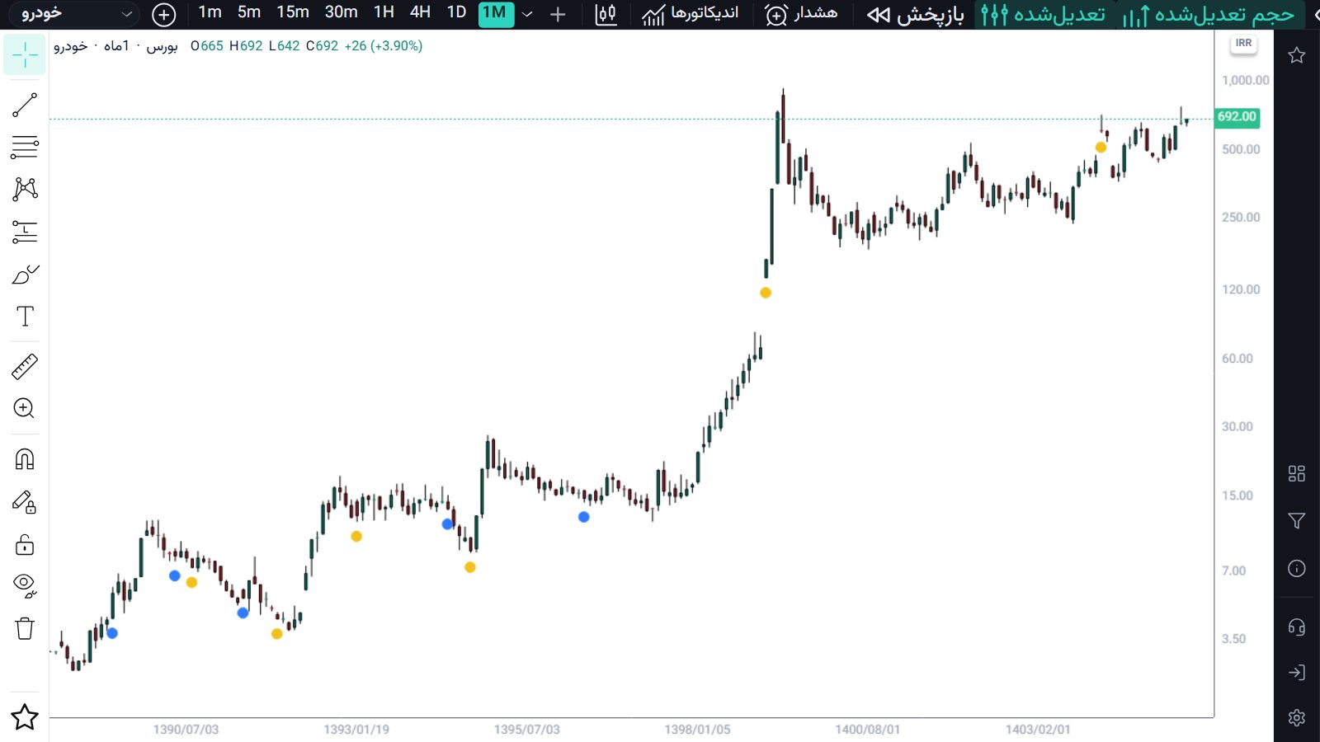Viewport: 1320px width, 742px height.
Task: Select the text annotation tool
Action: 25,316
